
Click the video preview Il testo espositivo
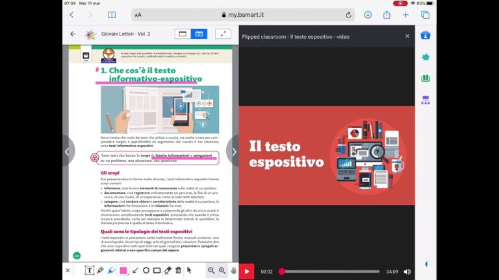pos(327,156)
